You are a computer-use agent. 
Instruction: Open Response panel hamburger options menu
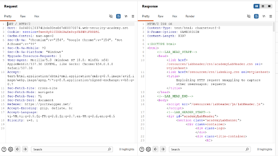click(271, 16)
